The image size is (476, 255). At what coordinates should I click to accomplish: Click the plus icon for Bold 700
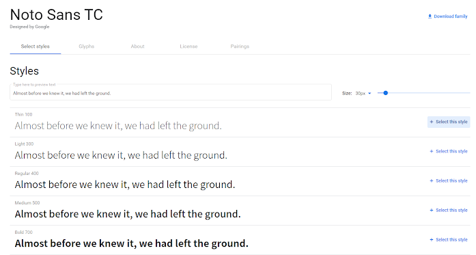click(432, 240)
